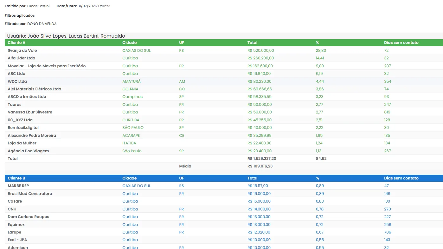Click total R$ 260.200,00

261,58
